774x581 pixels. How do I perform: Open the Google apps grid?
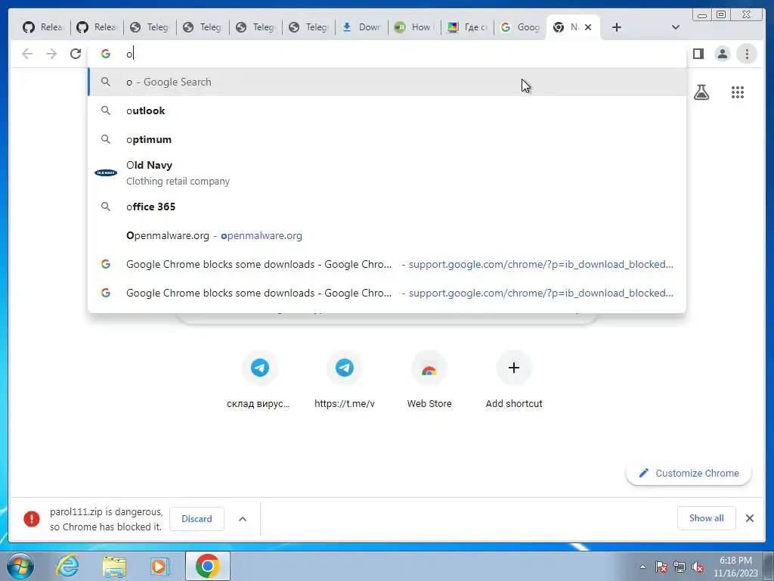click(x=738, y=92)
